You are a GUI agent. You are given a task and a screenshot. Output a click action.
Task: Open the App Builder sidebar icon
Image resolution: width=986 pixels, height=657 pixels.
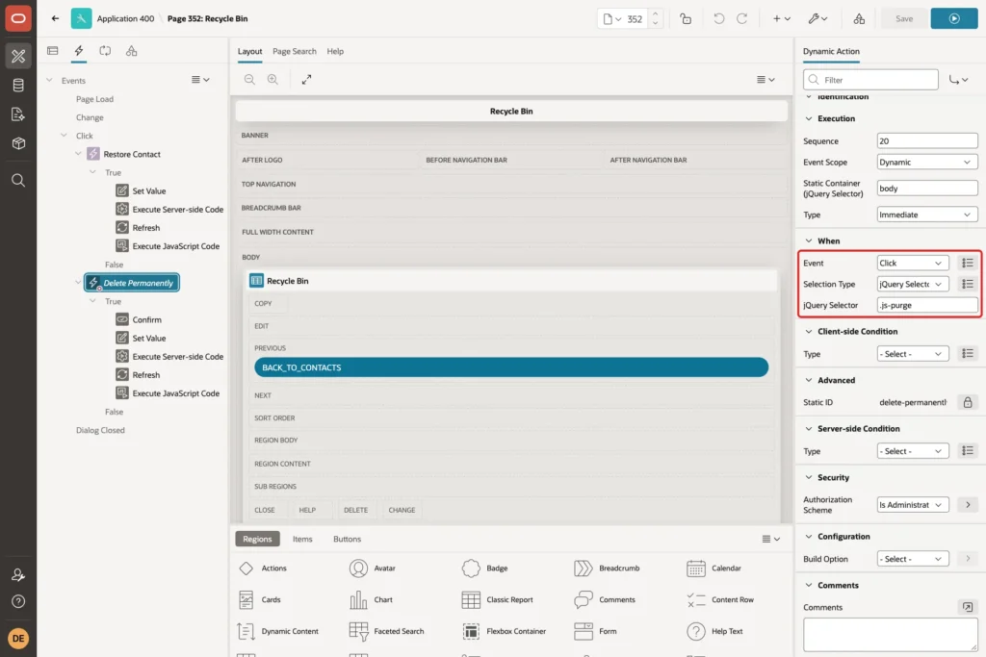[x=18, y=56]
